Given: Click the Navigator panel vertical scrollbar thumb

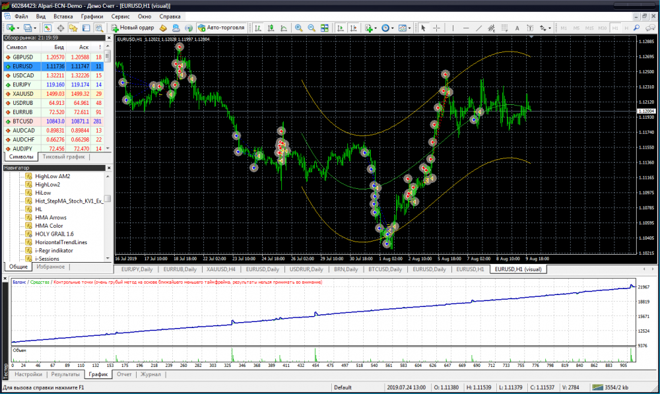Looking at the screenshot, I should tap(108, 198).
